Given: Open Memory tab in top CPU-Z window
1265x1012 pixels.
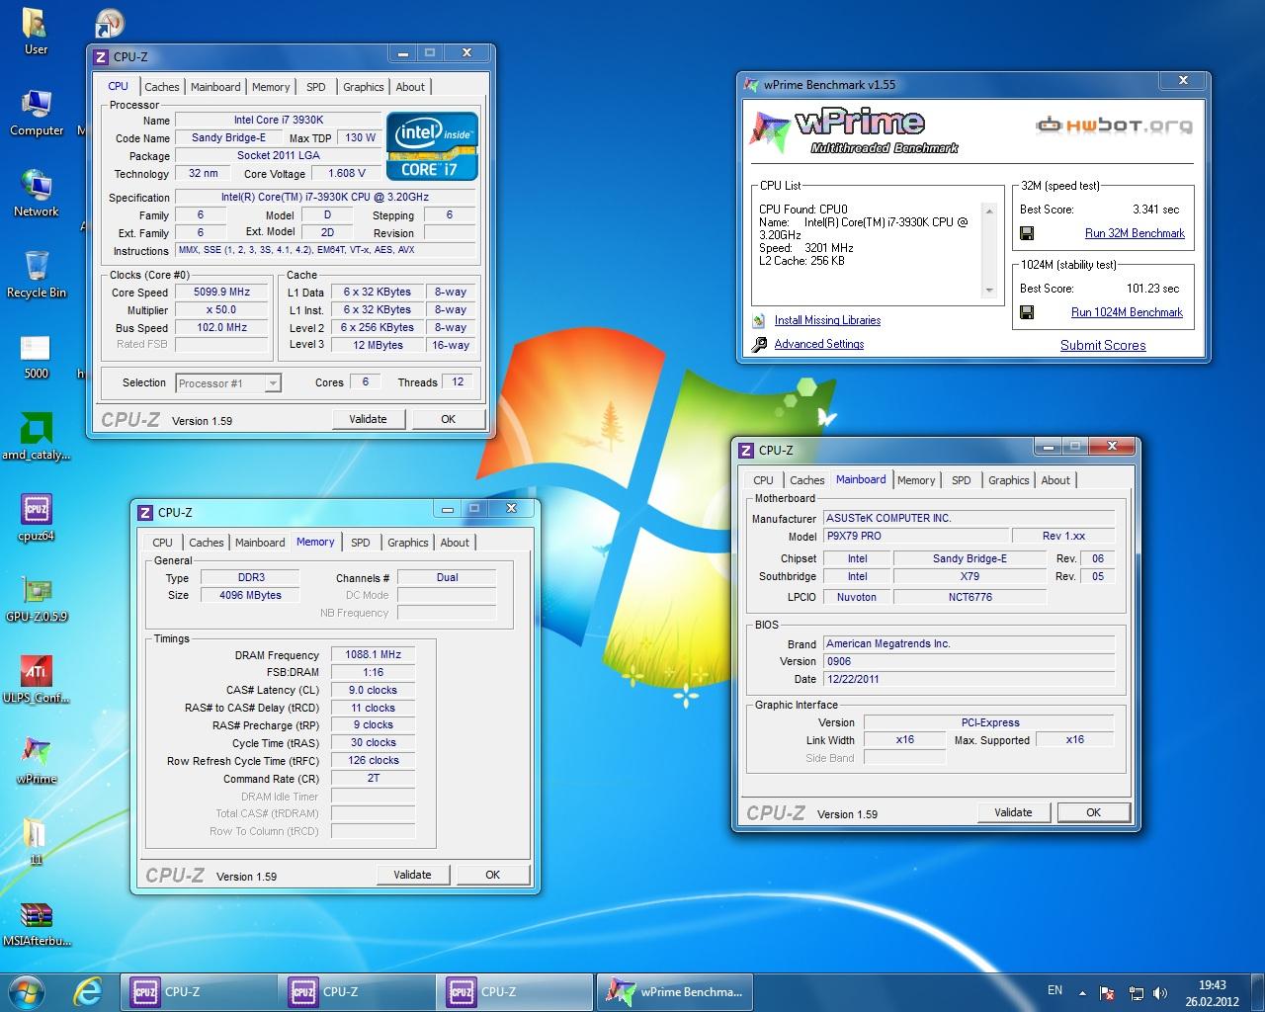Looking at the screenshot, I should click(271, 87).
